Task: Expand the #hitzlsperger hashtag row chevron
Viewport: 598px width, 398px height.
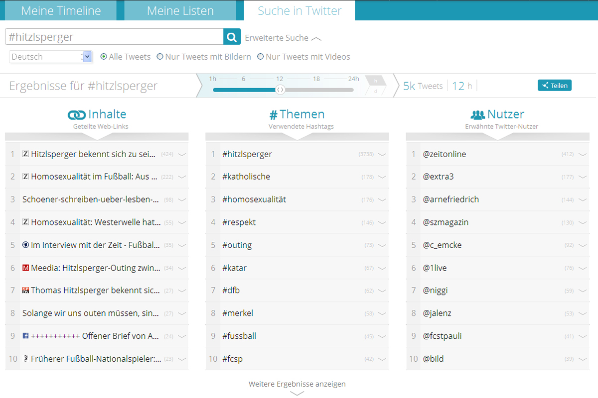Action: (382, 154)
